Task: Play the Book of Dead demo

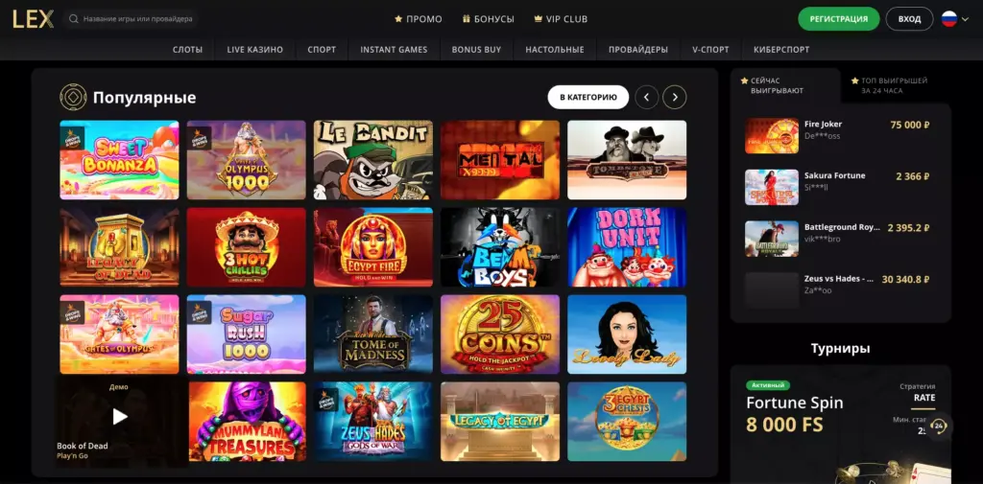Action: (x=120, y=416)
